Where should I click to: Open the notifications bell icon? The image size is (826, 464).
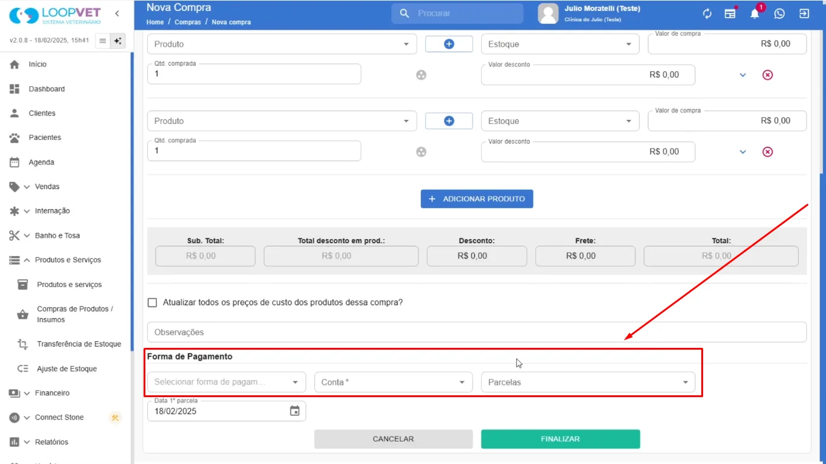[755, 13]
